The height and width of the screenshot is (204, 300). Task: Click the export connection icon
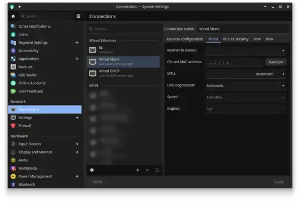click(x=157, y=170)
